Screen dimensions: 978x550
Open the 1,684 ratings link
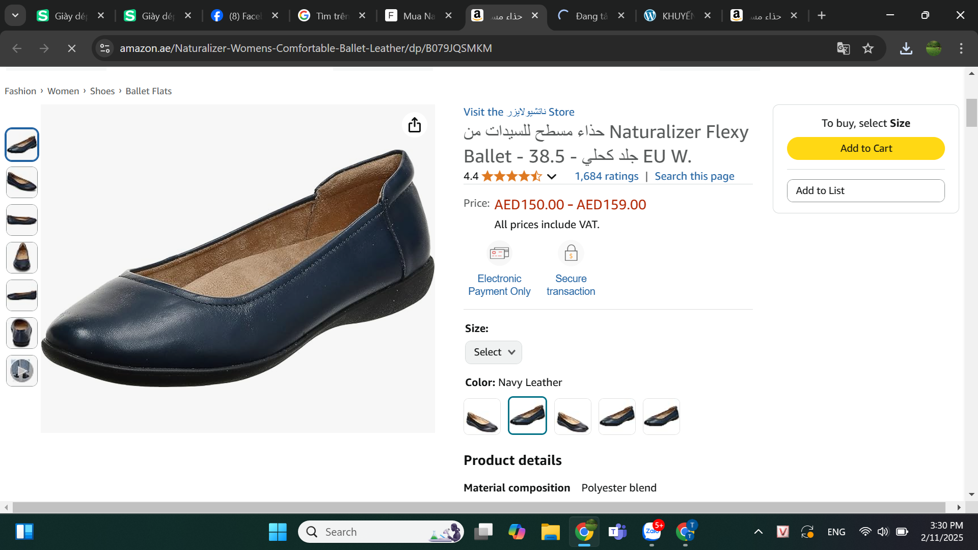click(606, 176)
